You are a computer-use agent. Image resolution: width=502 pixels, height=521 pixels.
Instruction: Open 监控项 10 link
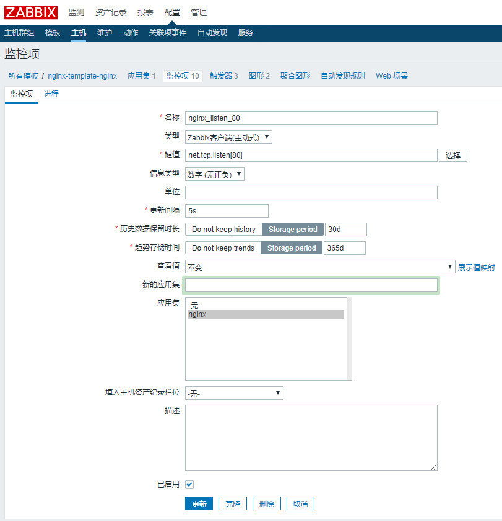coord(183,76)
